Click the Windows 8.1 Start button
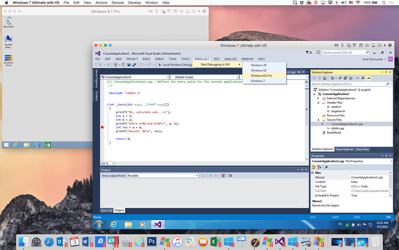 pos(6,145)
